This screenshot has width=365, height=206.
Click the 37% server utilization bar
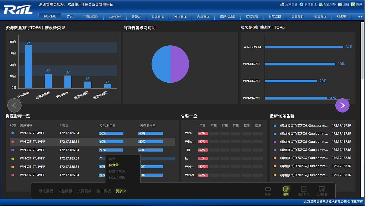click(304, 47)
